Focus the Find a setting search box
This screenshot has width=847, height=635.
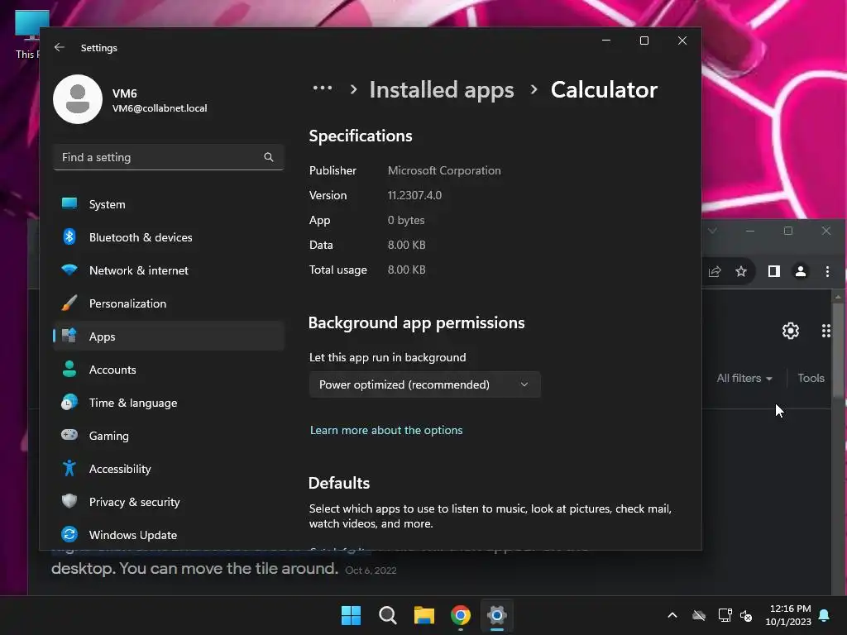pyautogui.click(x=169, y=157)
